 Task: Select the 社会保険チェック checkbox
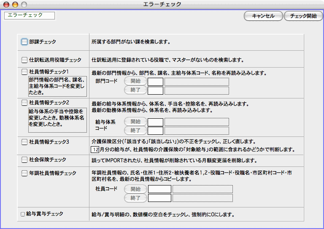coord(24,160)
